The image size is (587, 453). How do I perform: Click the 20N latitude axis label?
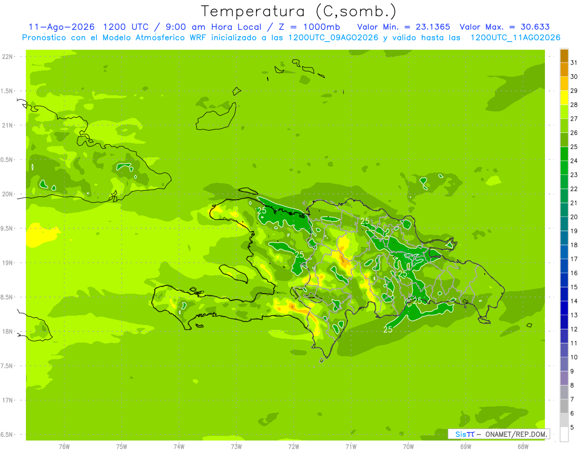coord(8,194)
